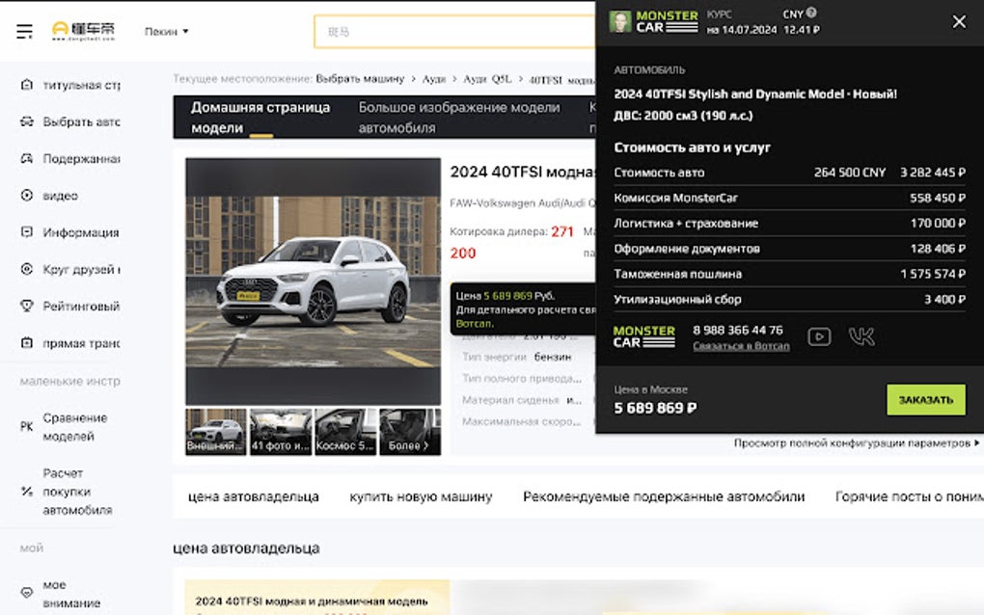Click the MonsterCar logo beside phone number
This screenshot has width=984, height=615.
click(643, 336)
